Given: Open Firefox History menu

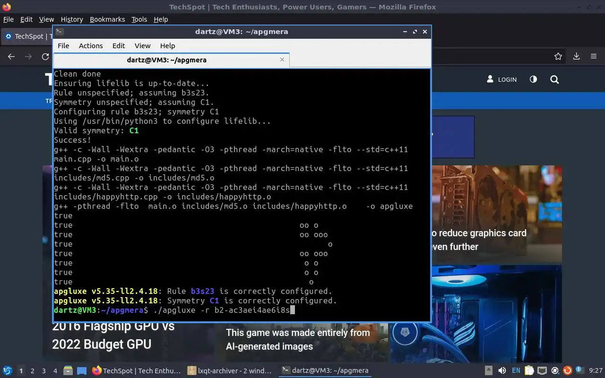Looking at the screenshot, I should (72, 19).
